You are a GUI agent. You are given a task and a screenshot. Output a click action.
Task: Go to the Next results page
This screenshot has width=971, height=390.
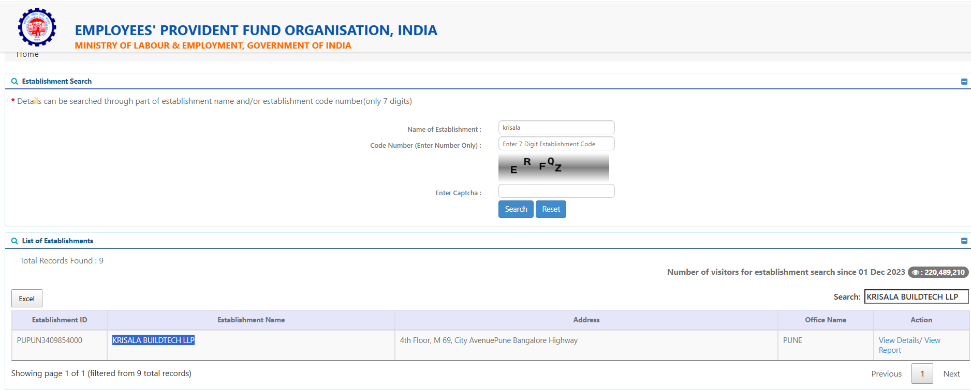click(x=951, y=374)
